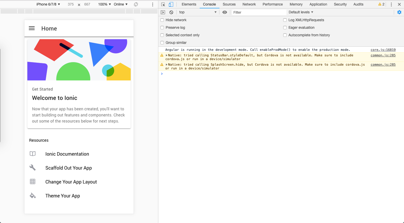Click the console prompt input line
The height and width of the screenshot is (223, 404).
281,74
